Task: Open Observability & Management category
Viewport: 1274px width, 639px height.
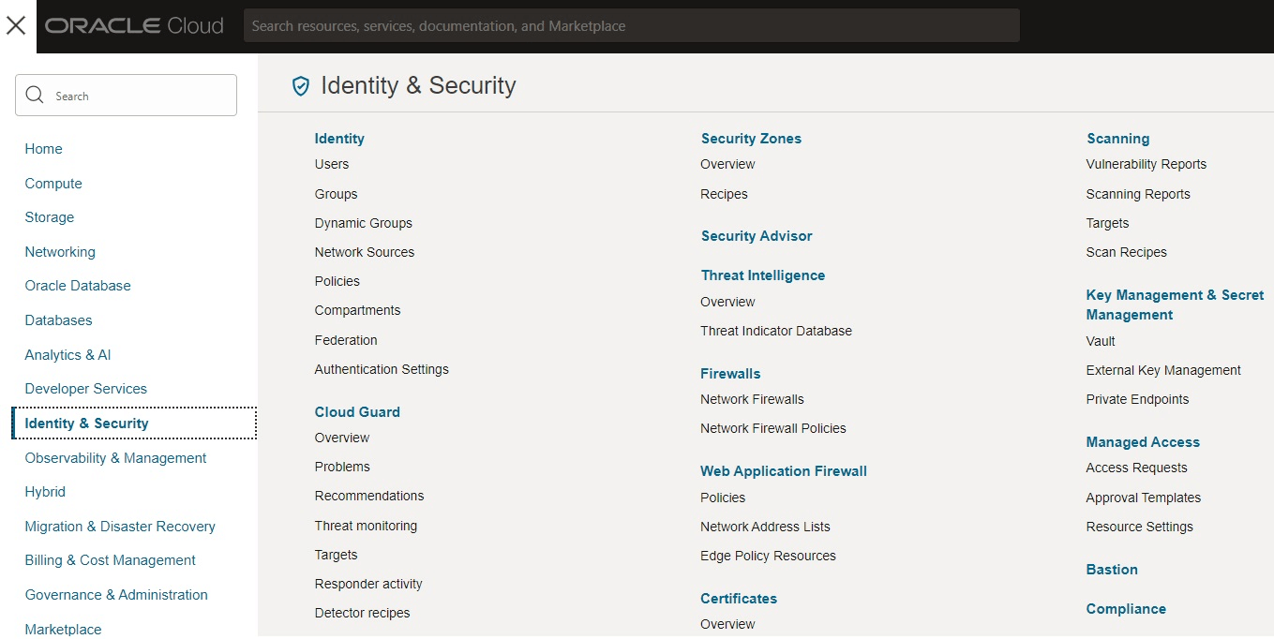Action: (x=115, y=458)
